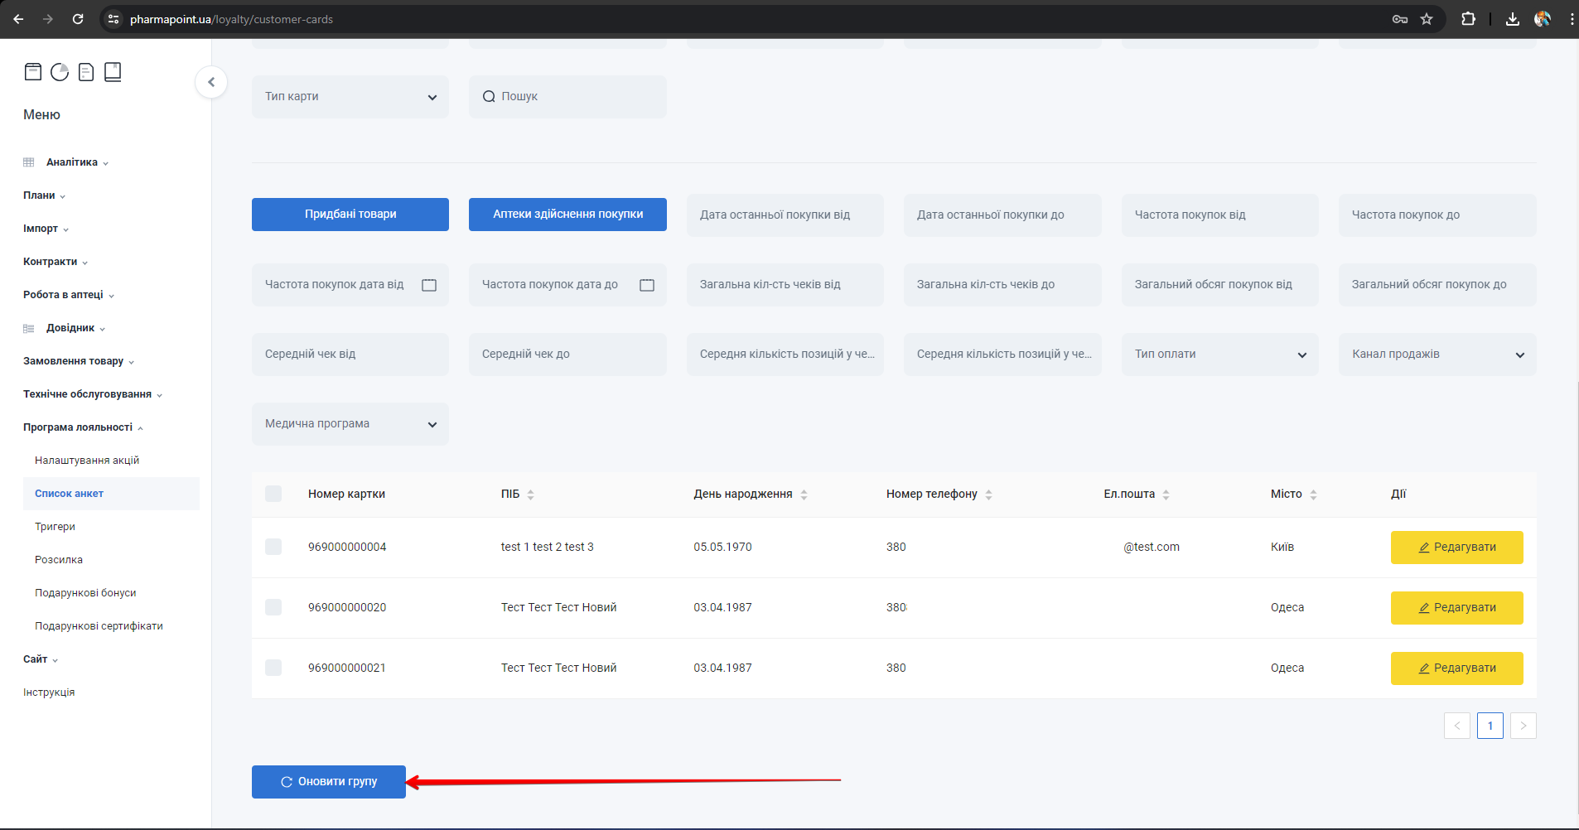
Task: Expand the Плани menu section
Action: click(x=44, y=195)
